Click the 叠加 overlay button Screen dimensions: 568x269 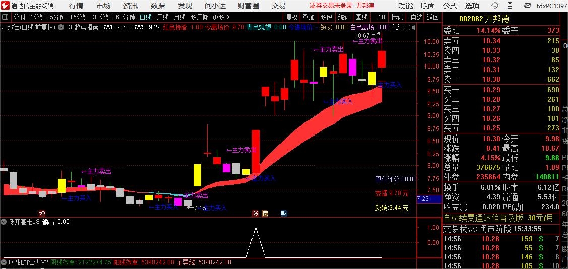tap(308, 17)
